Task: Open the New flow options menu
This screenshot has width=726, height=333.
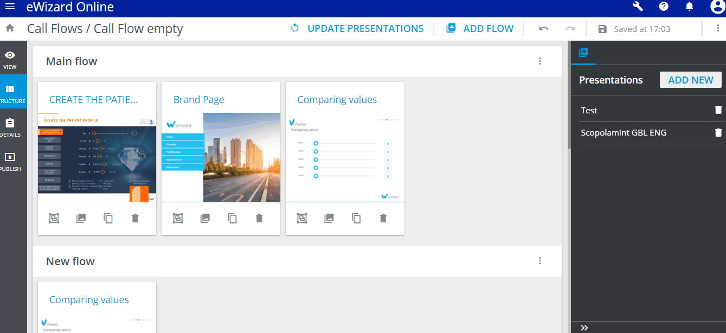Action: (539, 261)
